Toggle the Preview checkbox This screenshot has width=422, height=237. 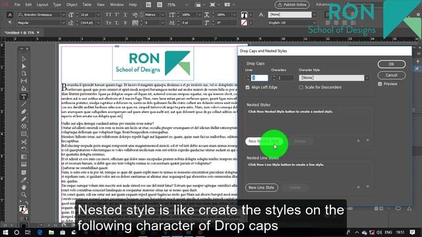pyautogui.click(x=380, y=84)
